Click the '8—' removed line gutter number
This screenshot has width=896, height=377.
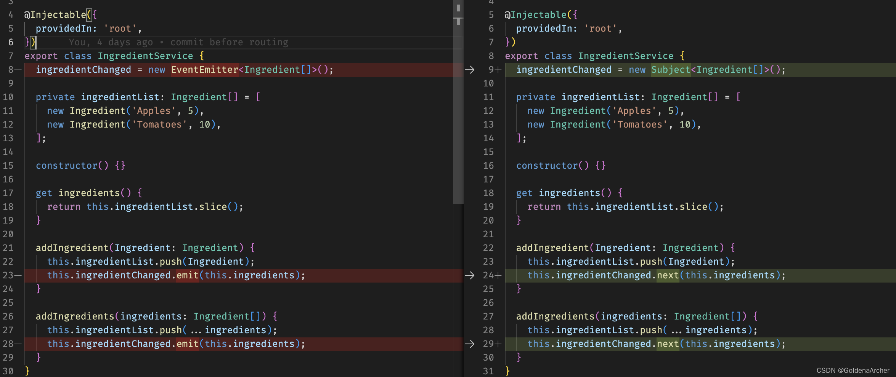(x=15, y=70)
